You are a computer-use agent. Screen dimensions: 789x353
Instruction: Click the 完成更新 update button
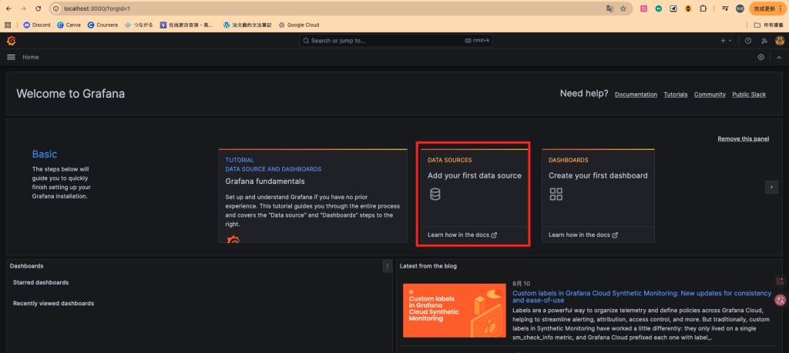[768, 8]
